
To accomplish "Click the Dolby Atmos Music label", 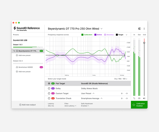I will 89,89.
